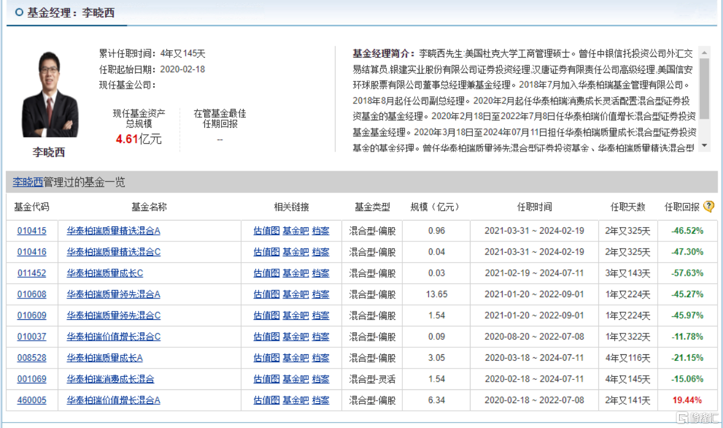Image resolution: width=723 pixels, height=428 pixels.
Task: Open fund code 010037
Action: click(x=31, y=336)
